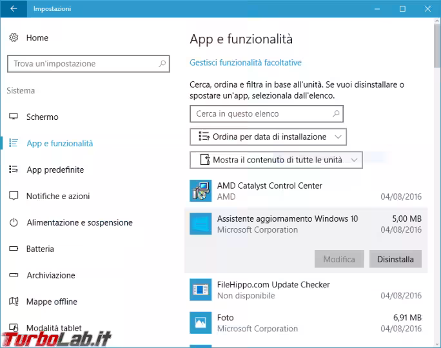
Task: Click the App e funzionalità list icon
Action: [x=14, y=143]
